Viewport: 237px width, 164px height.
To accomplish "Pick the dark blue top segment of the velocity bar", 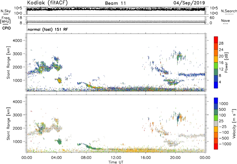I will (216, 101).
